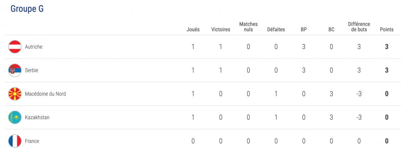Click the North Macedonia flag icon

click(x=15, y=94)
